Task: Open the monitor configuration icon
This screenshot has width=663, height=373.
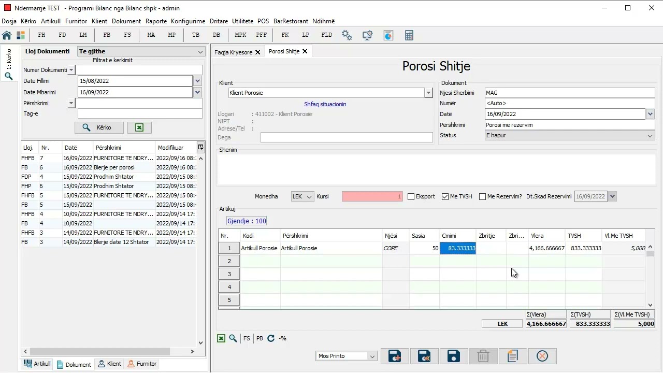Action: coord(368,35)
